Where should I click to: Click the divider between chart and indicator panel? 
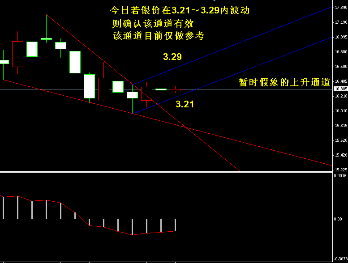pos(166,172)
